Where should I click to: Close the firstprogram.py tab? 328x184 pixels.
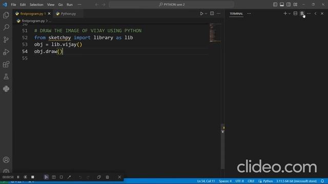(x=49, y=14)
